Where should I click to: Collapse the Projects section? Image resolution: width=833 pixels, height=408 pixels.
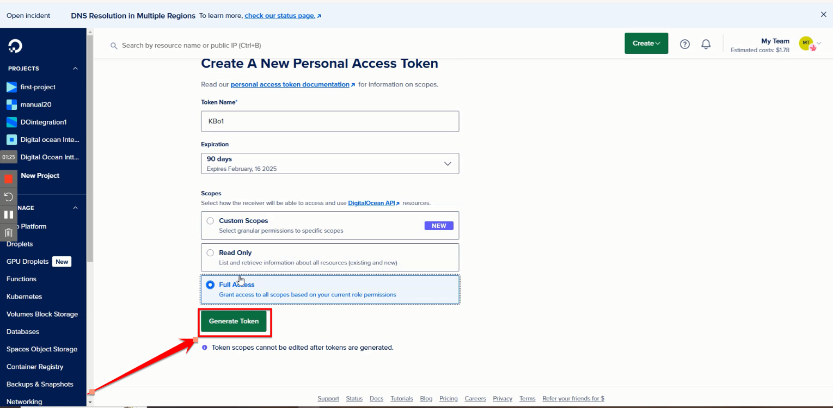[x=75, y=69]
